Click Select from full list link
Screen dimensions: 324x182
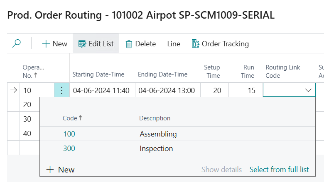pyautogui.click(x=279, y=170)
